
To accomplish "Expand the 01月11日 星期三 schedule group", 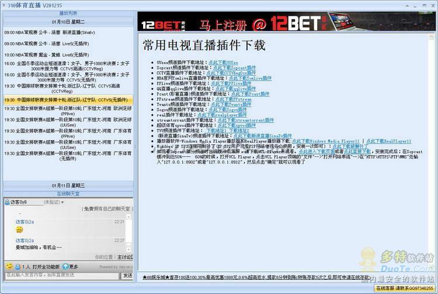I will pos(68,185).
